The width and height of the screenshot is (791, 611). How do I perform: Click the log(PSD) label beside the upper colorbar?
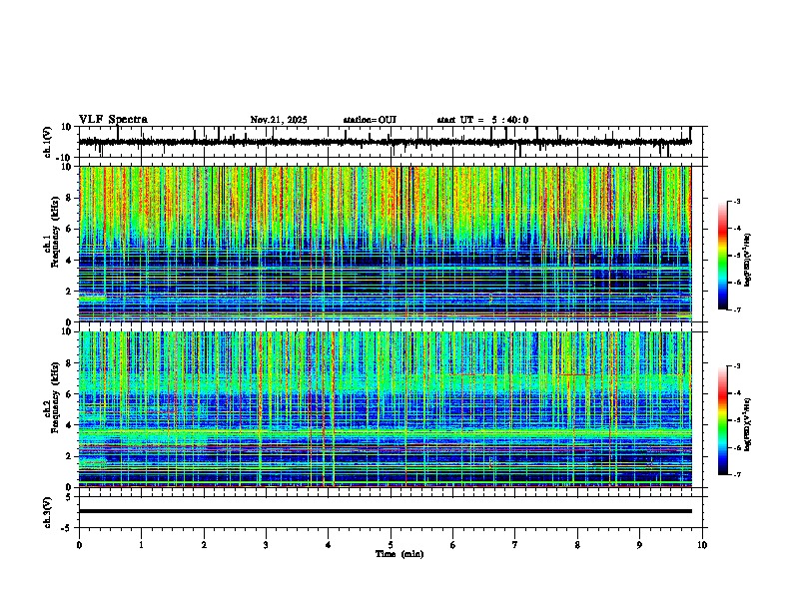pos(748,261)
